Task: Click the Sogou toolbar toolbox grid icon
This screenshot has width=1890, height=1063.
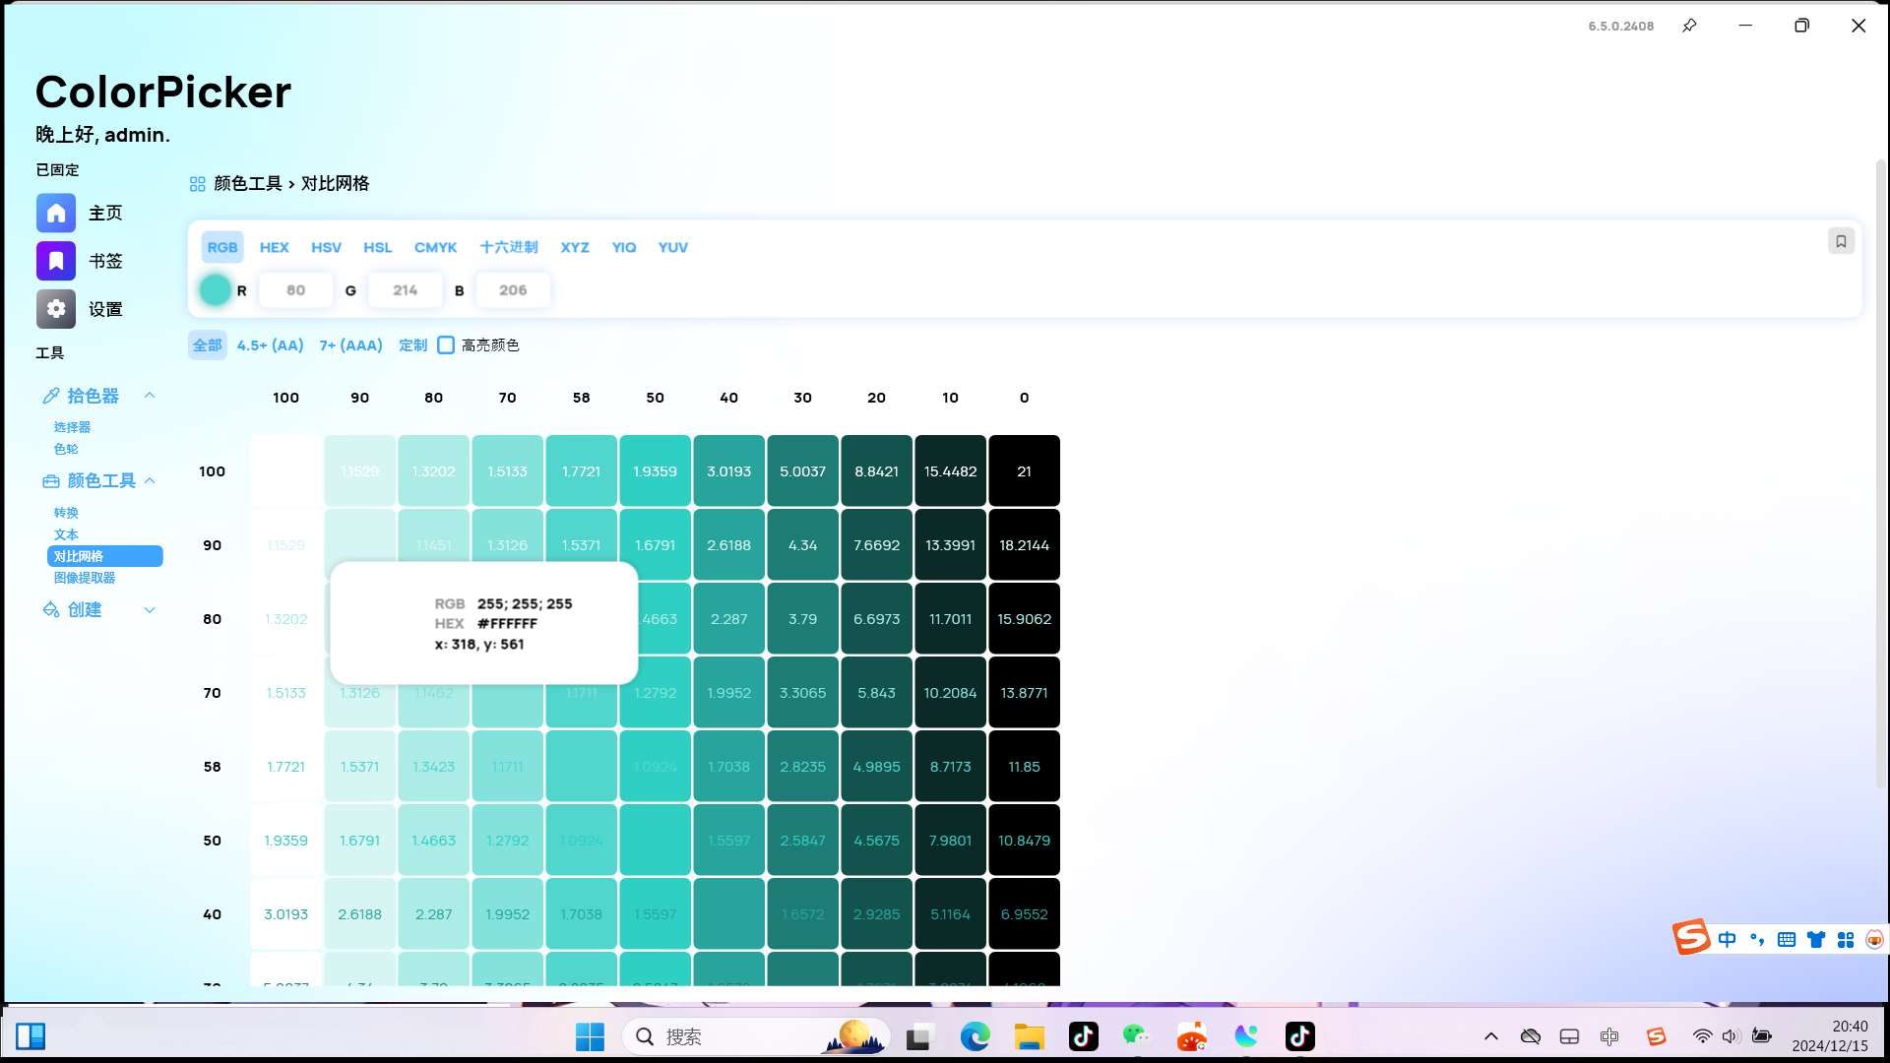Action: point(1846,940)
